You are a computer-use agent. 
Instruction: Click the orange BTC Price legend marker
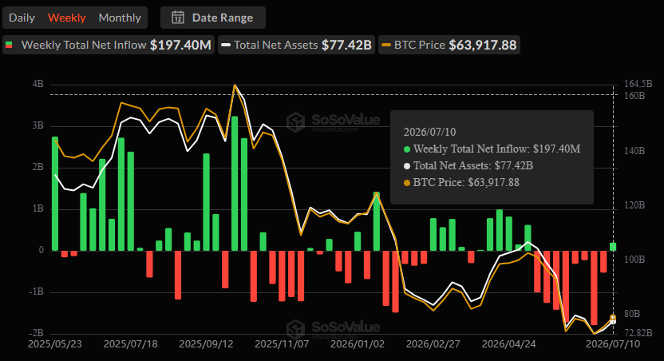click(385, 45)
